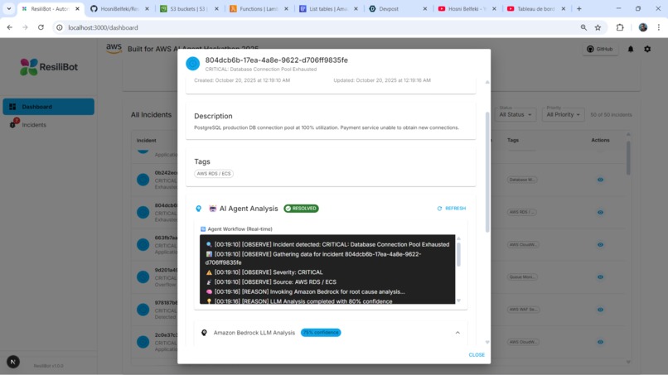668x375 pixels.
Task: Open the All Priority dropdown
Action: (563, 114)
